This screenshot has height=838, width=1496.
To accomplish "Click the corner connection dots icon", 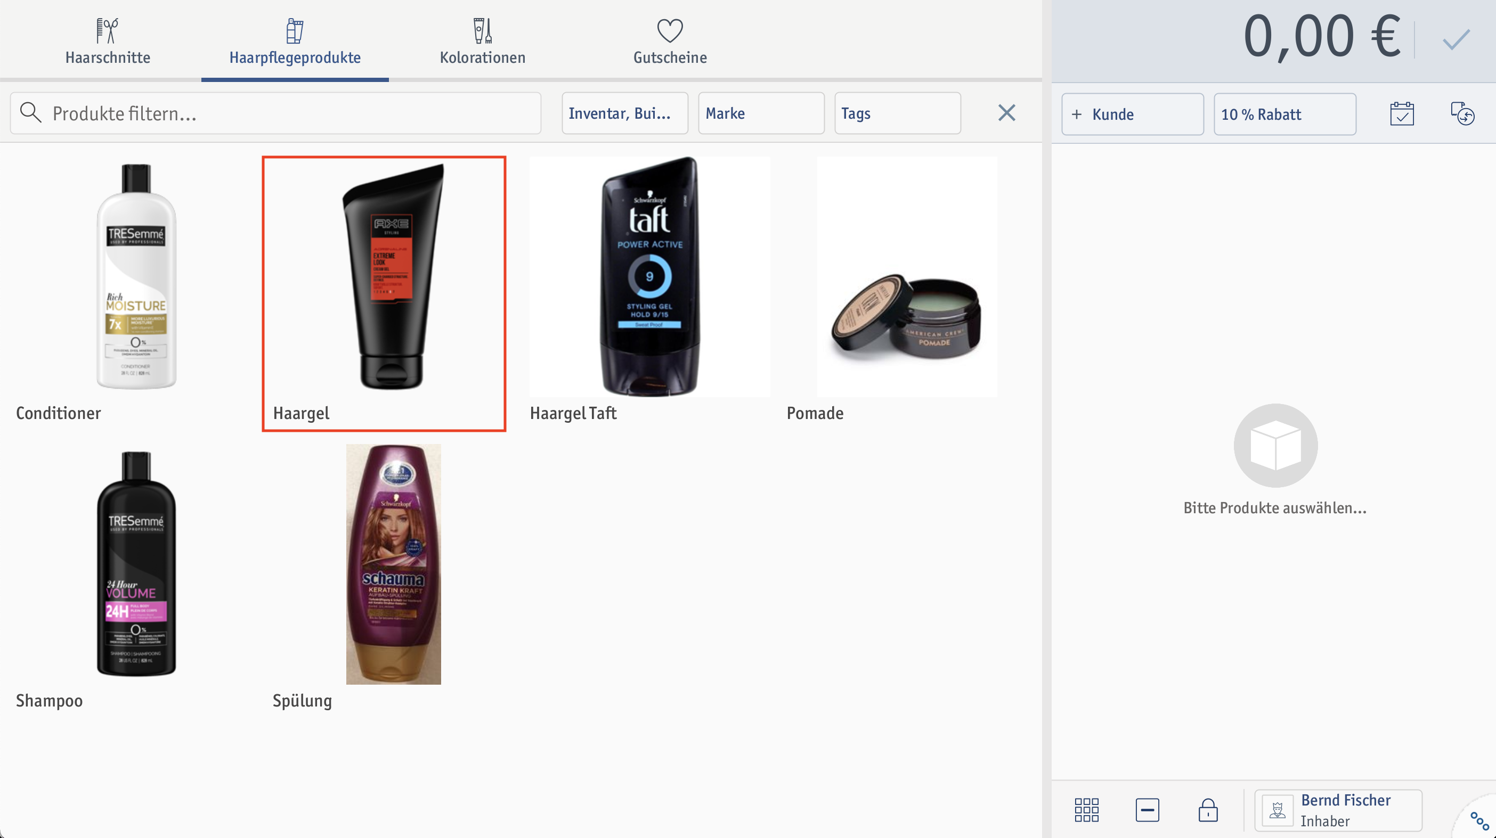I will (x=1479, y=820).
